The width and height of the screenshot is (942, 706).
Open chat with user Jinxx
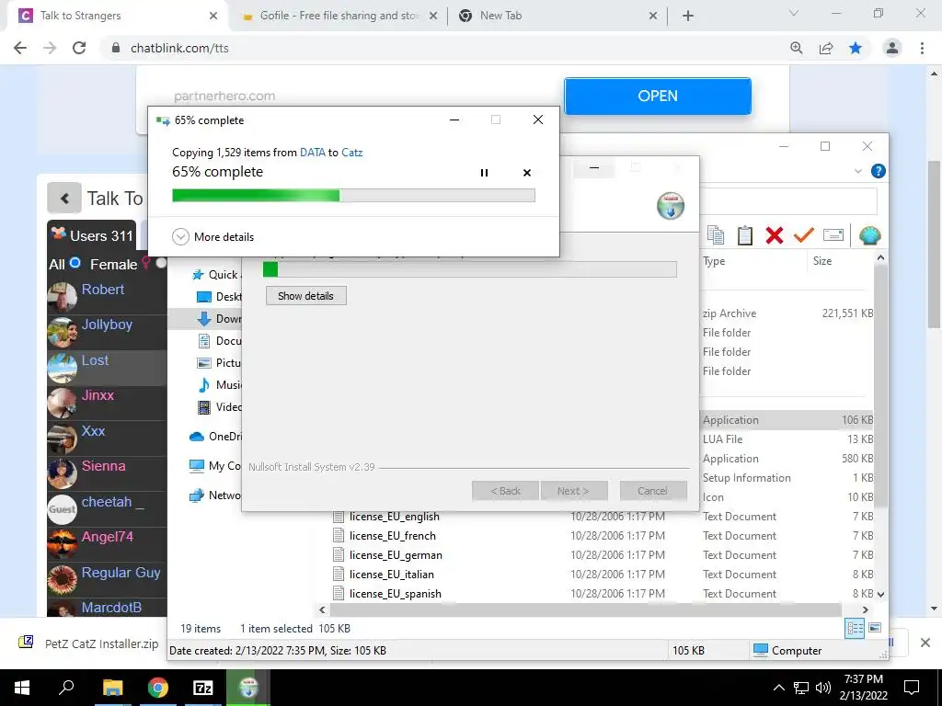(x=98, y=395)
